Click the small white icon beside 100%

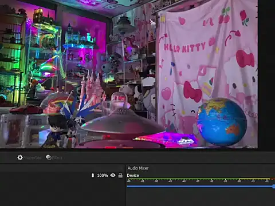coord(93,175)
